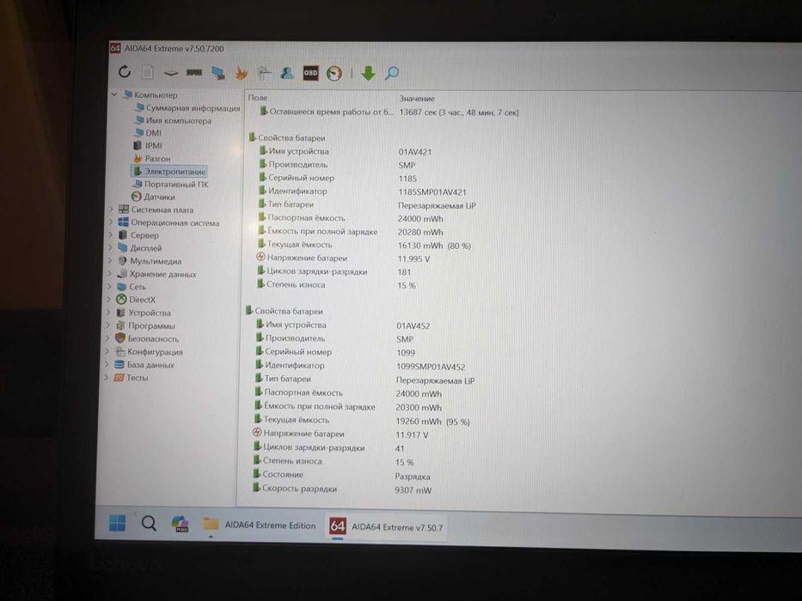This screenshot has width=802, height=601.
Task: Click the Программы tree icon
Action: pyautogui.click(x=120, y=325)
